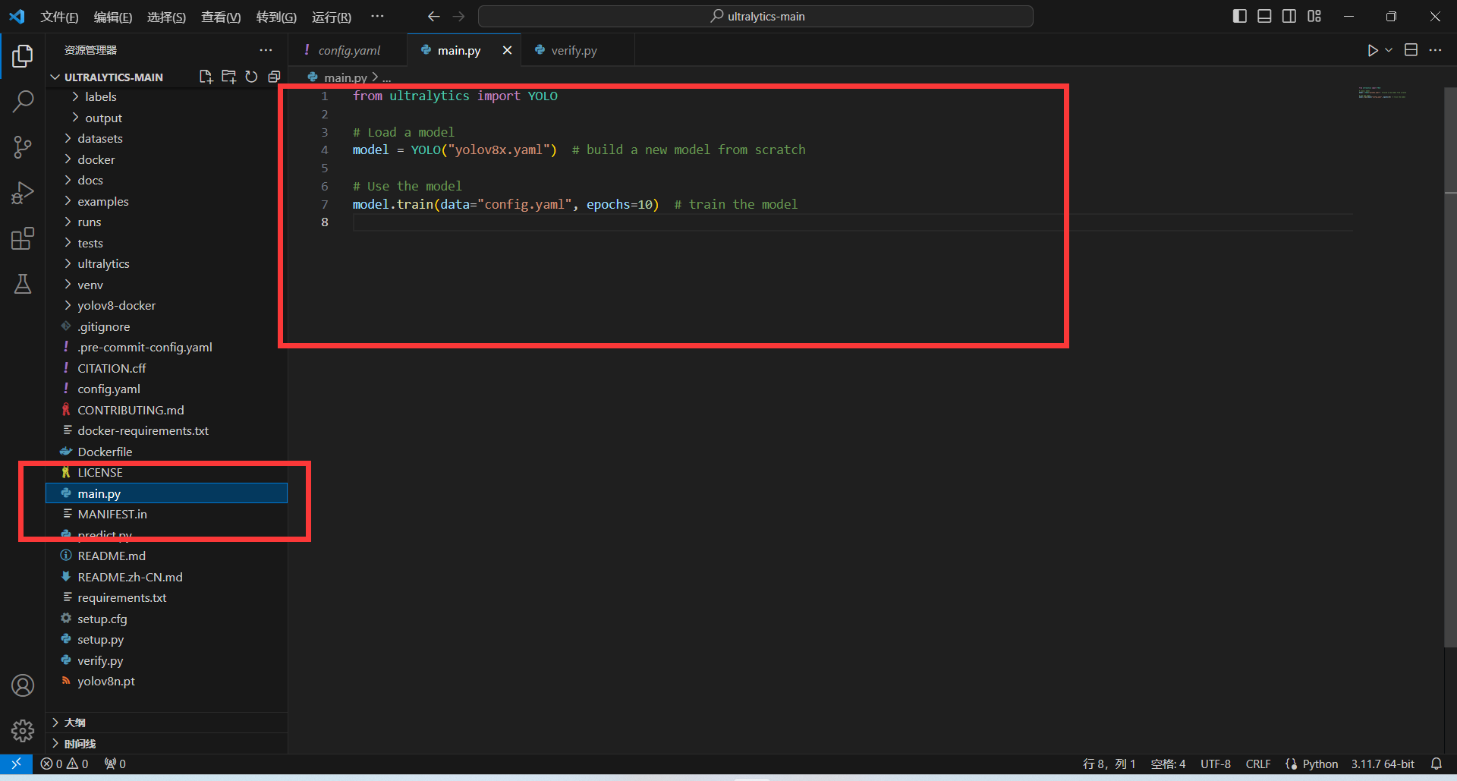Image resolution: width=1457 pixels, height=781 pixels.
Task: Toggle bottom panel visibility
Action: pyautogui.click(x=1264, y=16)
